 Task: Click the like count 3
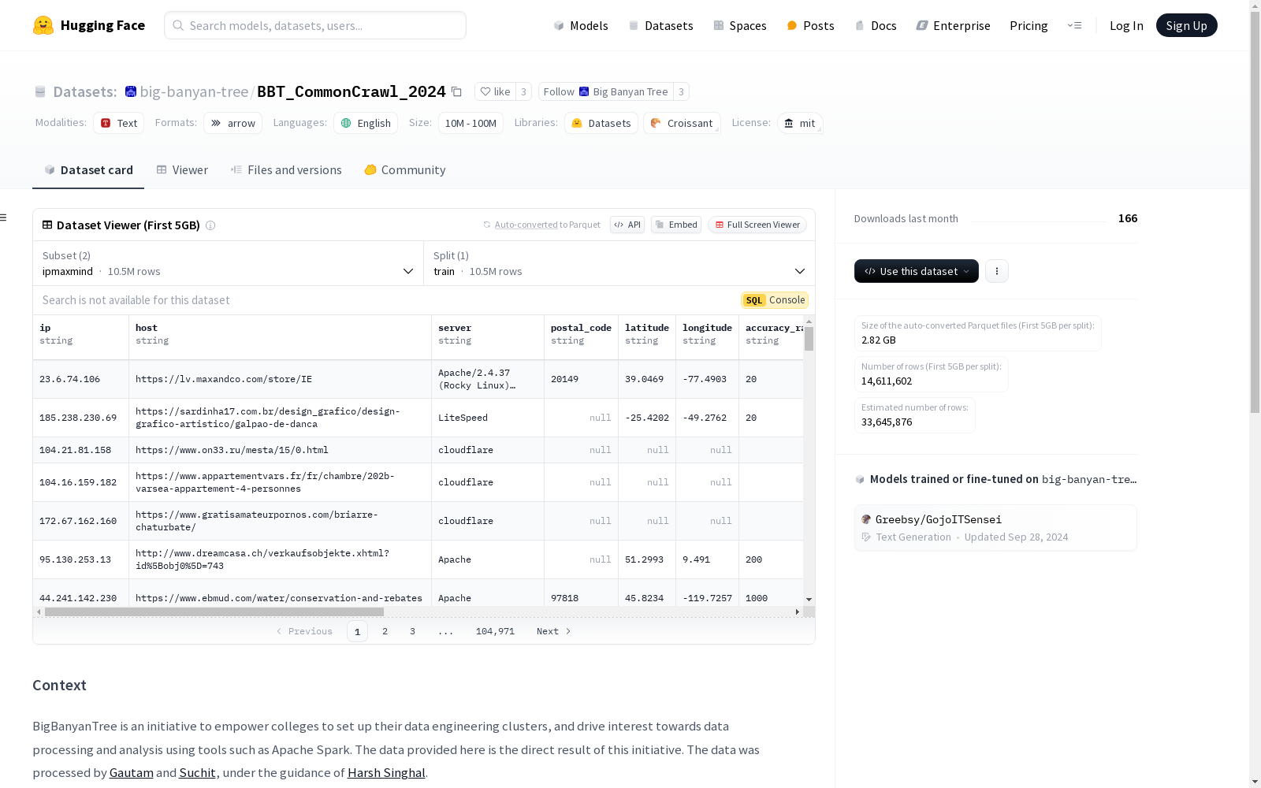pyautogui.click(x=523, y=91)
